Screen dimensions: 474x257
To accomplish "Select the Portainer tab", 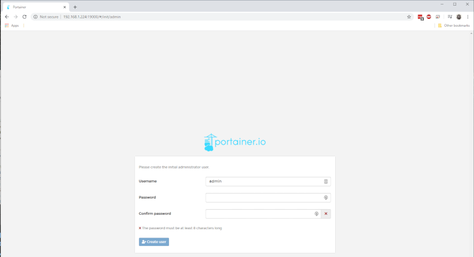I will click(x=35, y=7).
